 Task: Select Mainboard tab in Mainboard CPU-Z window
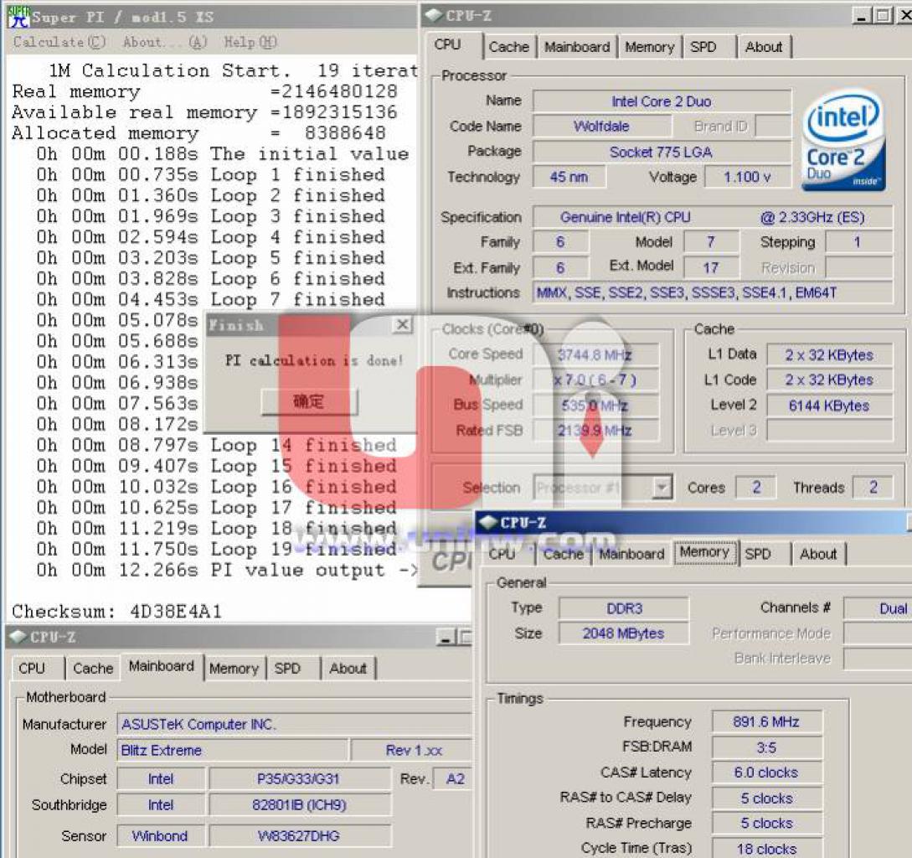pos(162,666)
